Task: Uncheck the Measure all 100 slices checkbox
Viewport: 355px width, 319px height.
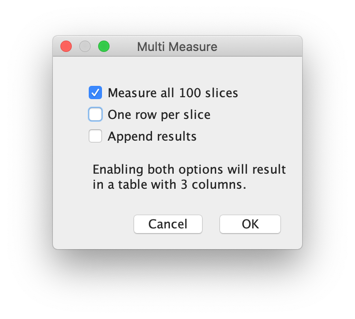Action: pos(95,92)
